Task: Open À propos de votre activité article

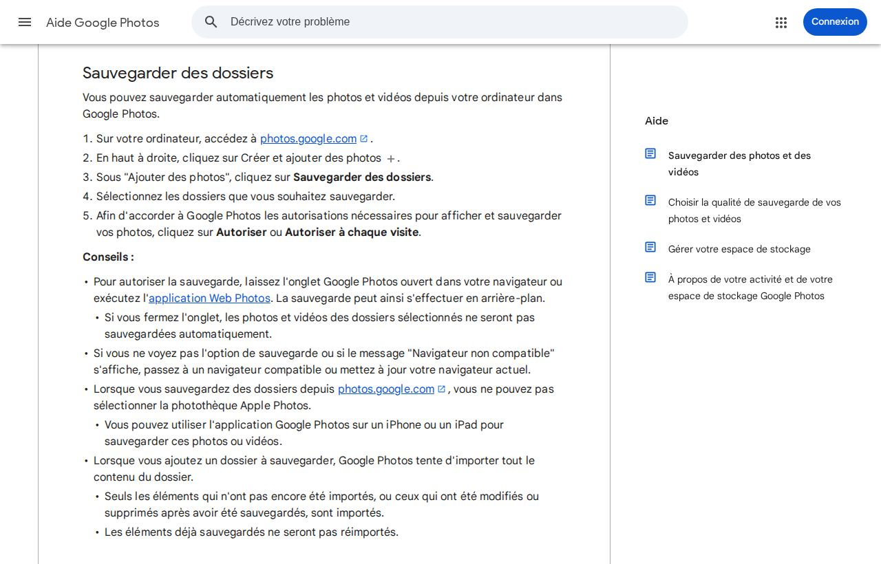Action: point(751,288)
